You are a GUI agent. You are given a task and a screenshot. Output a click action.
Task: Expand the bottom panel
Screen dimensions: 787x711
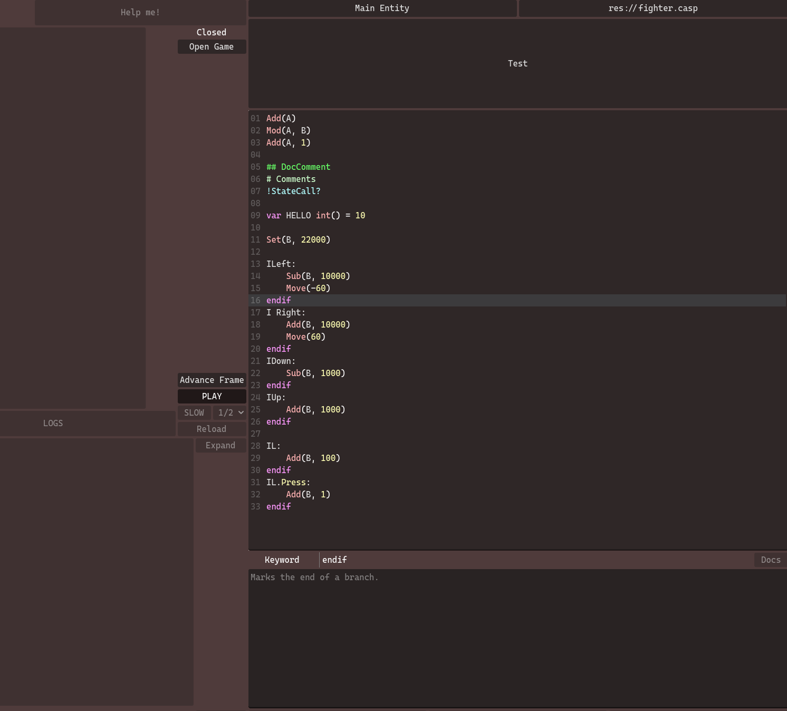pyautogui.click(x=220, y=445)
